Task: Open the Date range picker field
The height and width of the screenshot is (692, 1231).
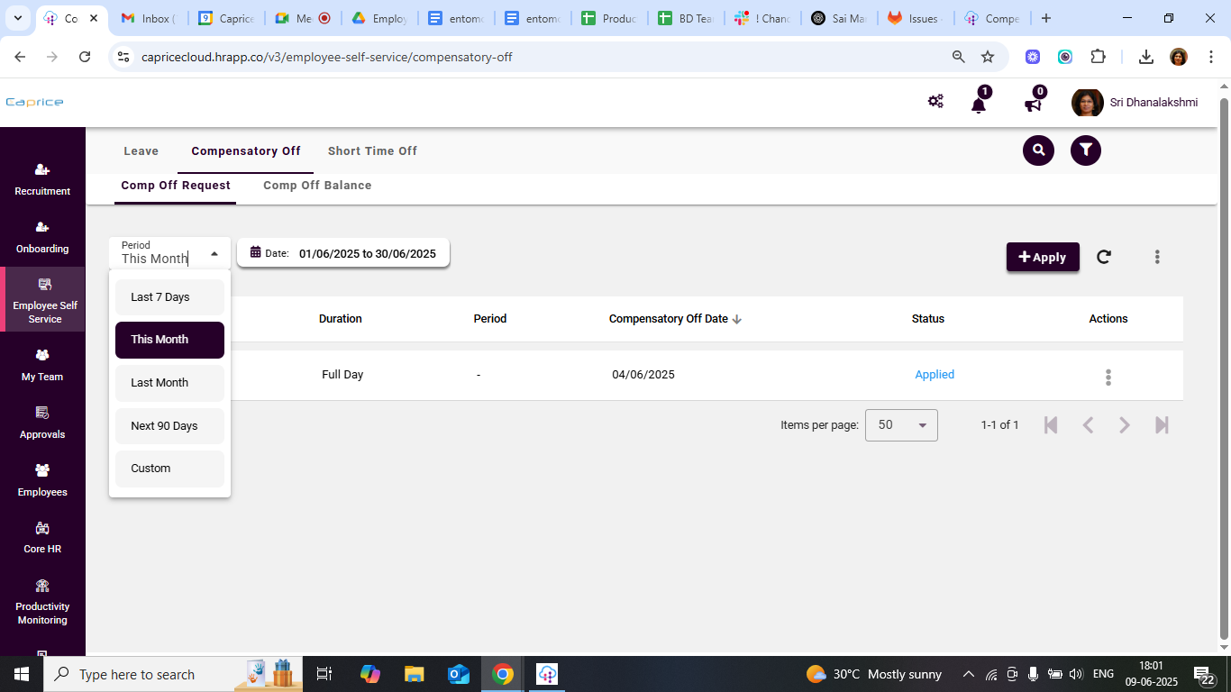Action: click(343, 254)
